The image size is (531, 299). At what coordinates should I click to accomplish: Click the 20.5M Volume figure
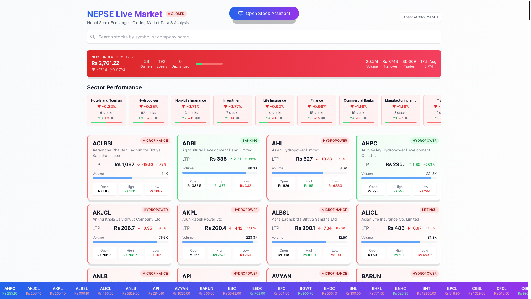click(372, 64)
